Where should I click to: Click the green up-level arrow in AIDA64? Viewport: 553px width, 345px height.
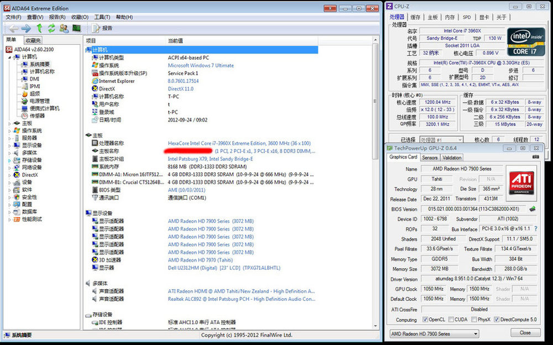[39, 28]
